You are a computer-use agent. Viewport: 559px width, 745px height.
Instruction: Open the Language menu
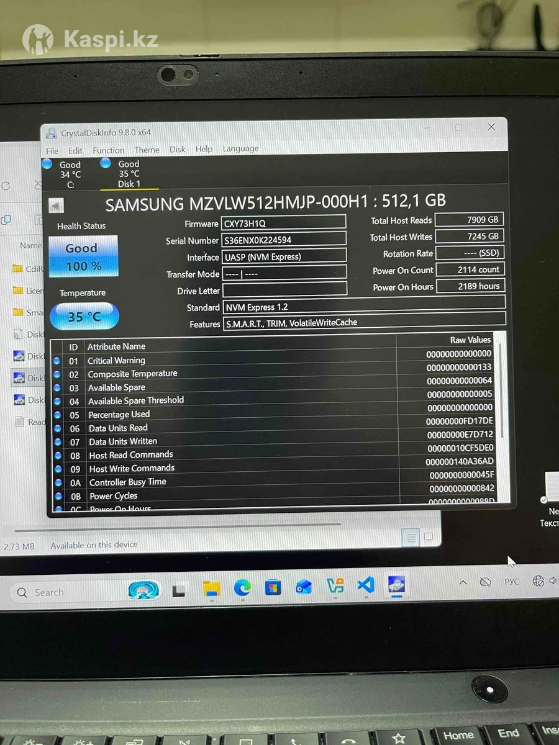click(x=240, y=149)
